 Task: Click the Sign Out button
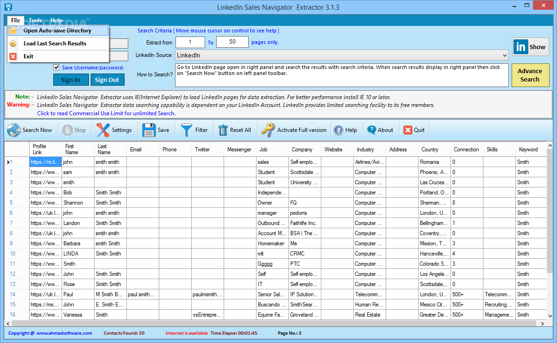tap(107, 80)
